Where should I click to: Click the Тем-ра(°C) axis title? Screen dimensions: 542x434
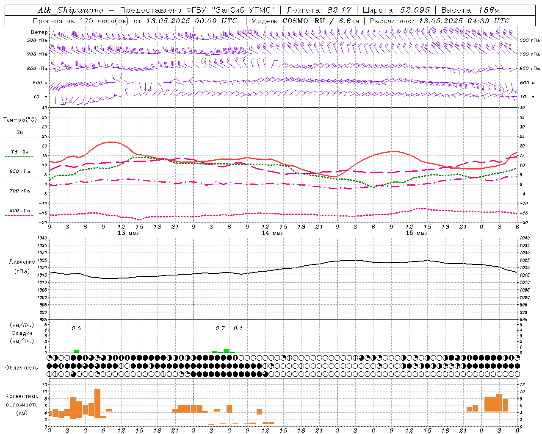[20, 120]
